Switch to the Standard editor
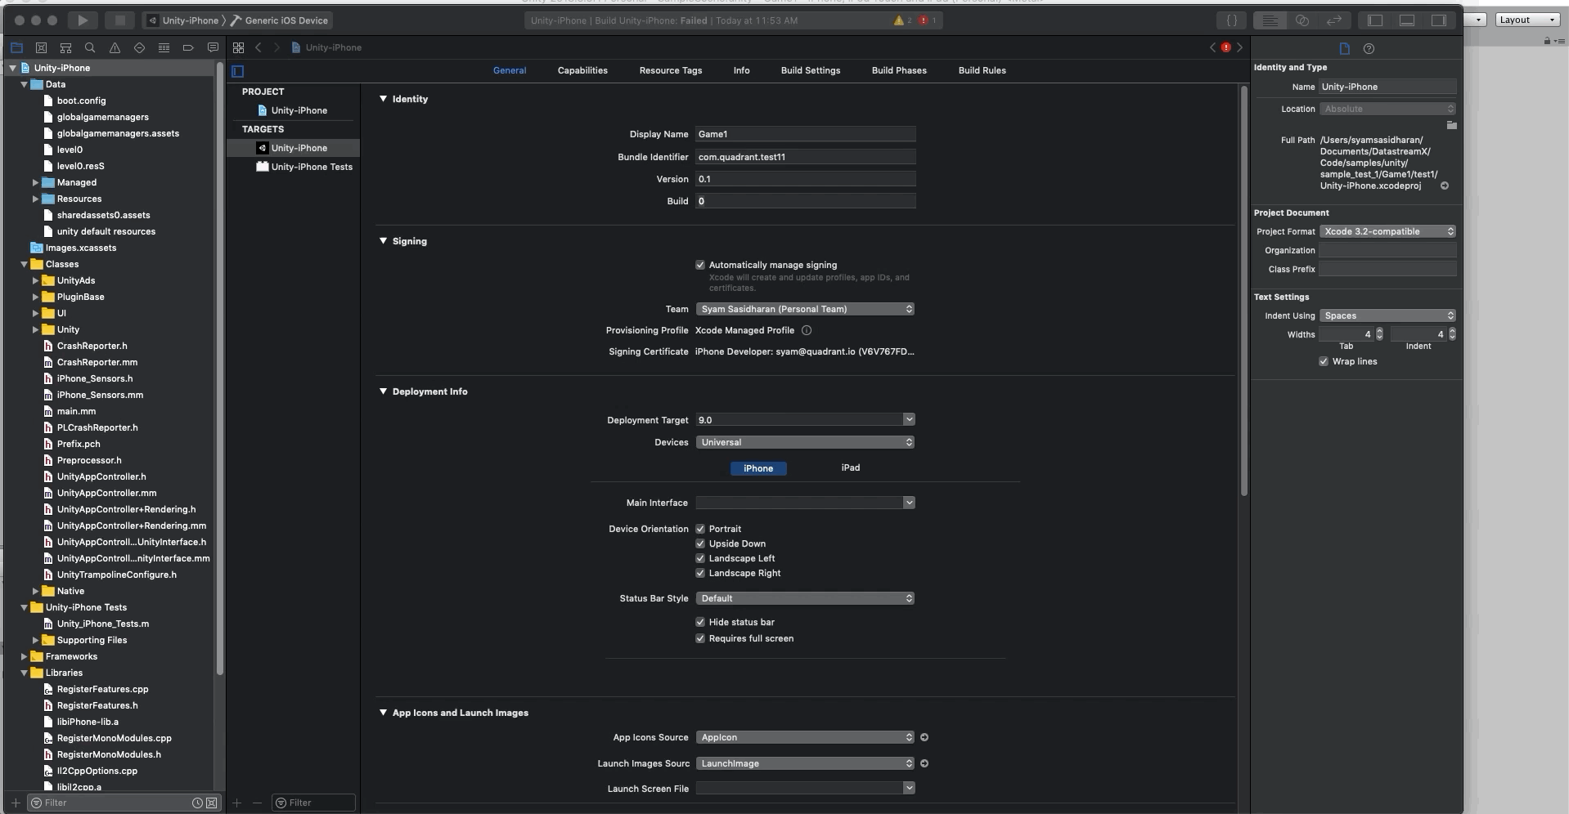Screen dimensions: 1569x814 click(x=1270, y=20)
